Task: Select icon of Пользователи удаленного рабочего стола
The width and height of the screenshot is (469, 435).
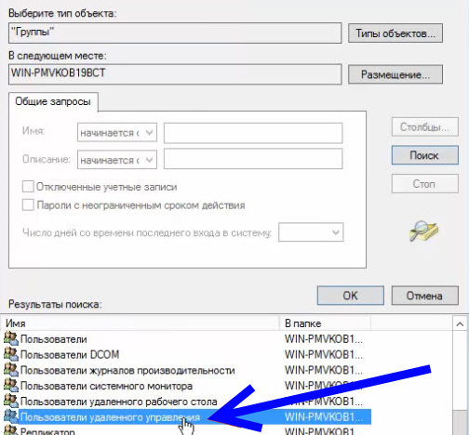Action: (x=11, y=401)
